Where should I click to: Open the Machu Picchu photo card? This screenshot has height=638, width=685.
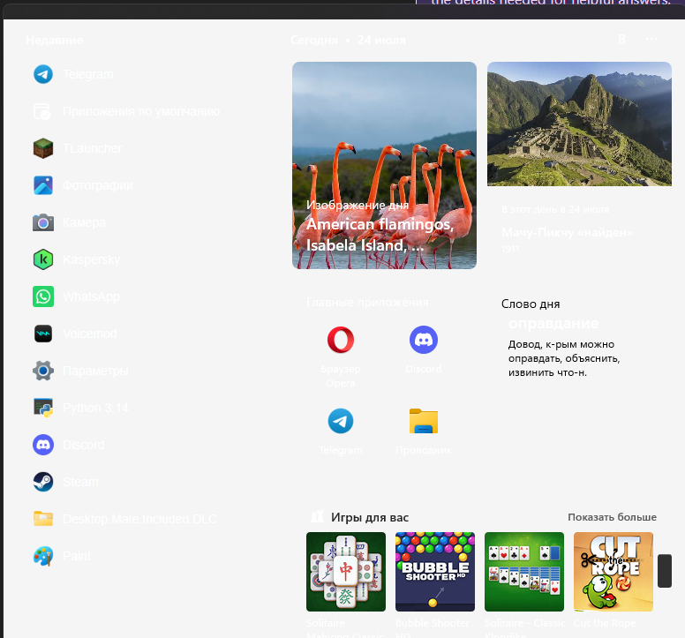tap(579, 124)
